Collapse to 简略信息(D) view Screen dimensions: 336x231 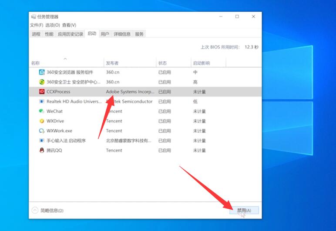[47, 211]
